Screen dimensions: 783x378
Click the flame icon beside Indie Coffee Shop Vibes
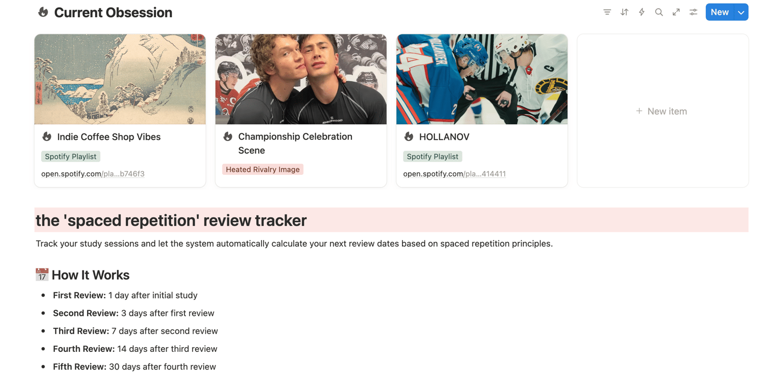[x=47, y=137]
